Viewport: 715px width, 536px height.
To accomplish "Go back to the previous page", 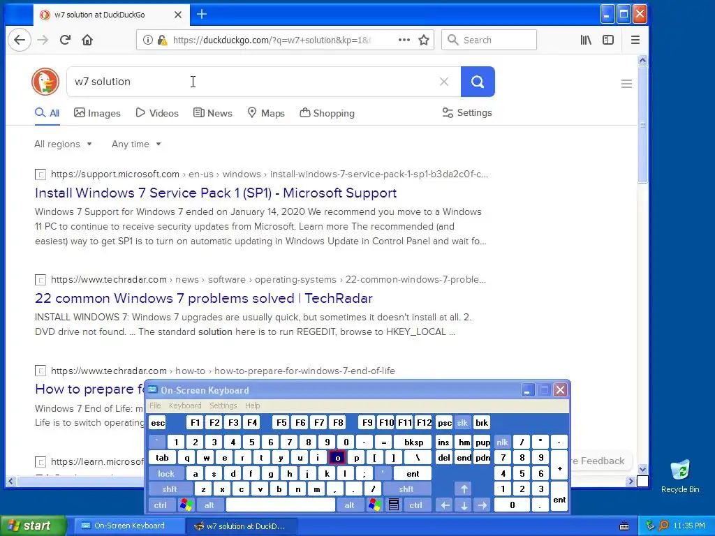I will [x=20, y=40].
